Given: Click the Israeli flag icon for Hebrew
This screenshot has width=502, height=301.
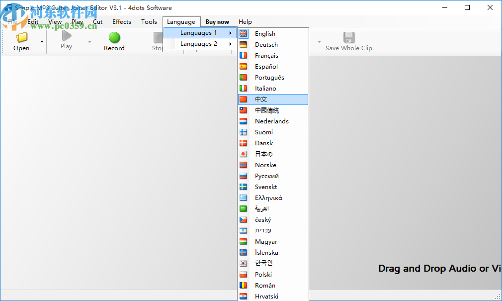Looking at the screenshot, I should (244, 230).
